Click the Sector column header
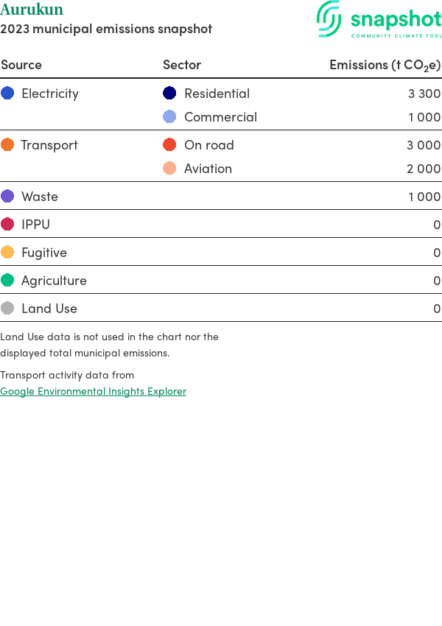Screen dimensions: 442x626 pos(182,65)
